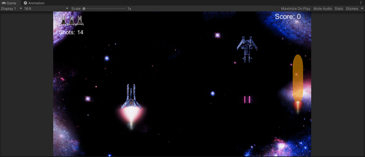Image resolution: width=365 pixels, height=157 pixels.
Task: Open the Animation tab
Action: 34,3
